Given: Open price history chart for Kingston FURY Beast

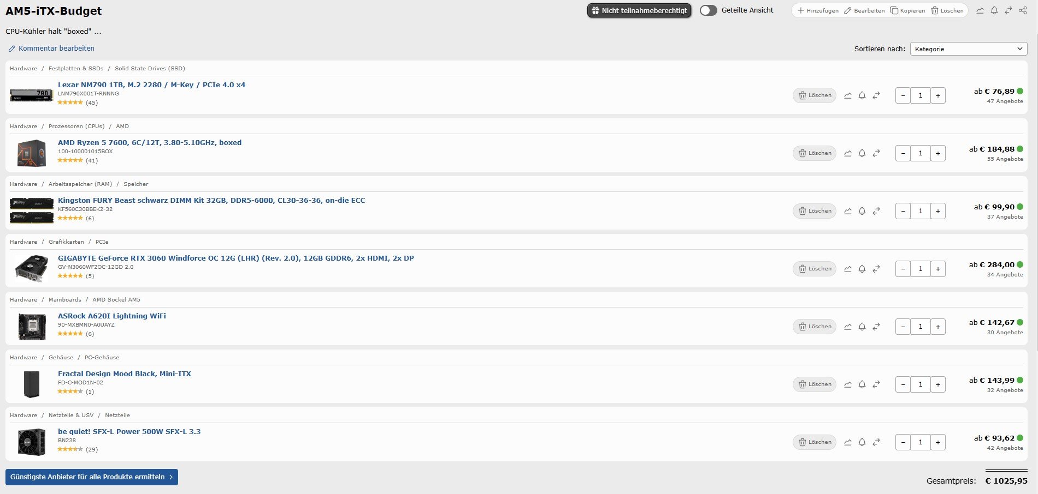Looking at the screenshot, I should pos(848,211).
